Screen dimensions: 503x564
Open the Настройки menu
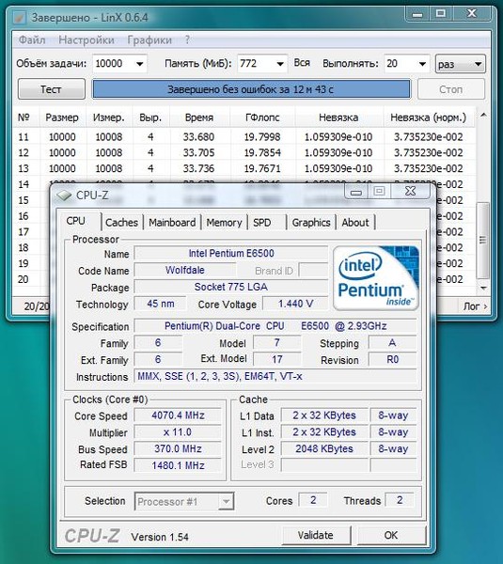pyautogui.click(x=86, y=39)
